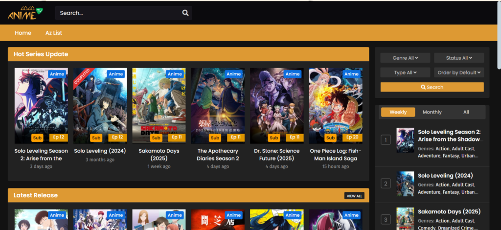Click the rank number 2 box
This screenshot has width=501, height=230.
tap(386, 184)
